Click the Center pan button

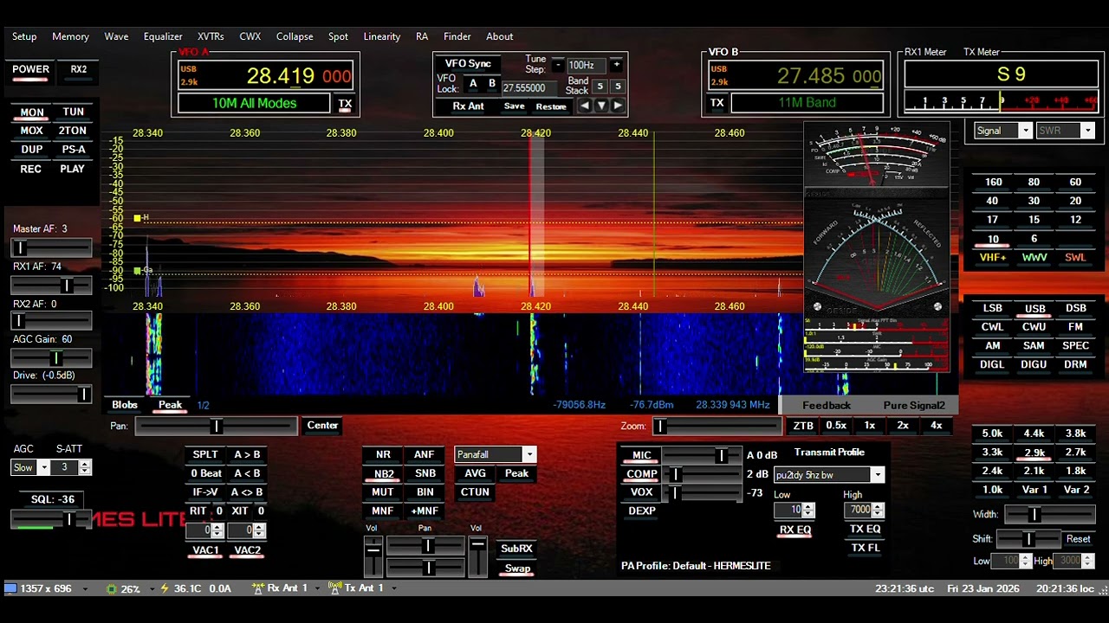tap(322, 426)
